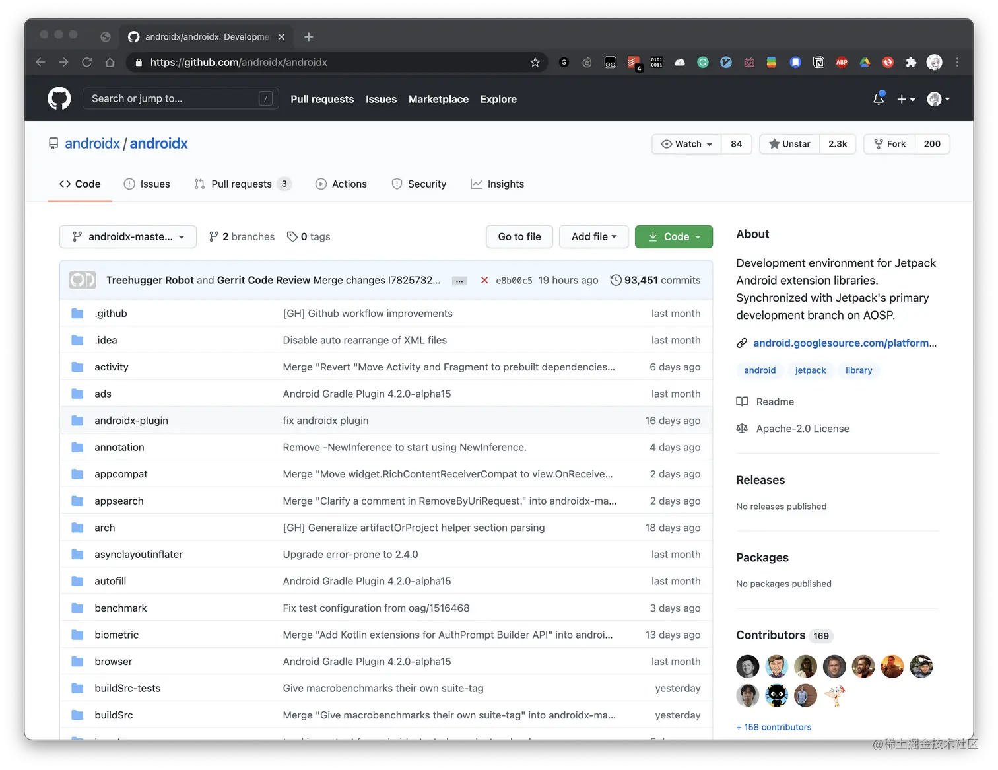This screenshot has height=770, width=998.
Task: Switch to the Issues repository tab
Action: [147, 184]
